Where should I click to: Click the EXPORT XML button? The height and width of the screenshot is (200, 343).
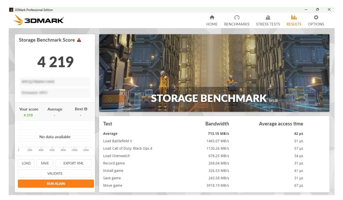pos(73,163)
